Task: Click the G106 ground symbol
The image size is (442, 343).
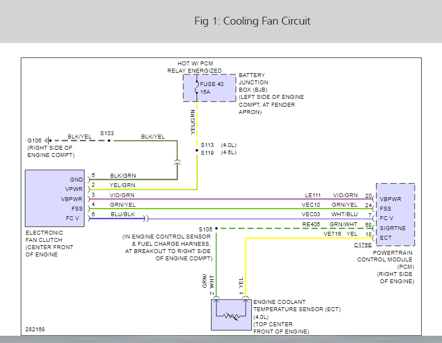Action: tap(48, 140)
